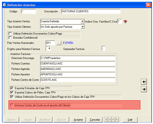Uncheck Exportar Entradas de Caja TPV
The image size is (153, 124).
(12, 88)
